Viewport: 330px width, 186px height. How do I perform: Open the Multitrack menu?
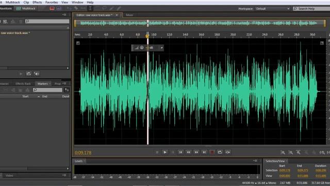(12, 2)
